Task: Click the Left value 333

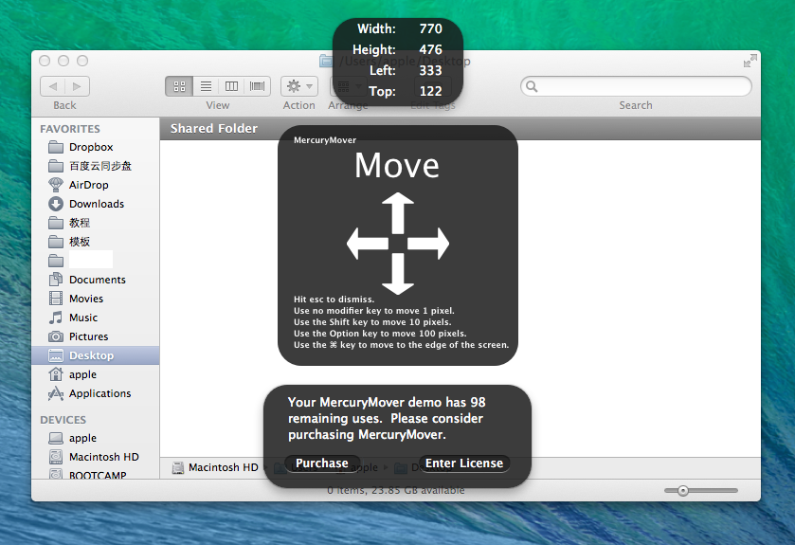Action: [431, 70]
